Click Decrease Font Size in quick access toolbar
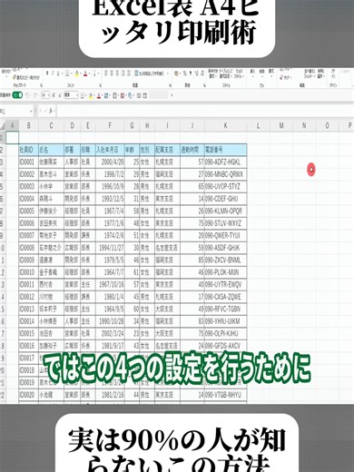The width and height of the screenshot is (354, 472). 60,95
